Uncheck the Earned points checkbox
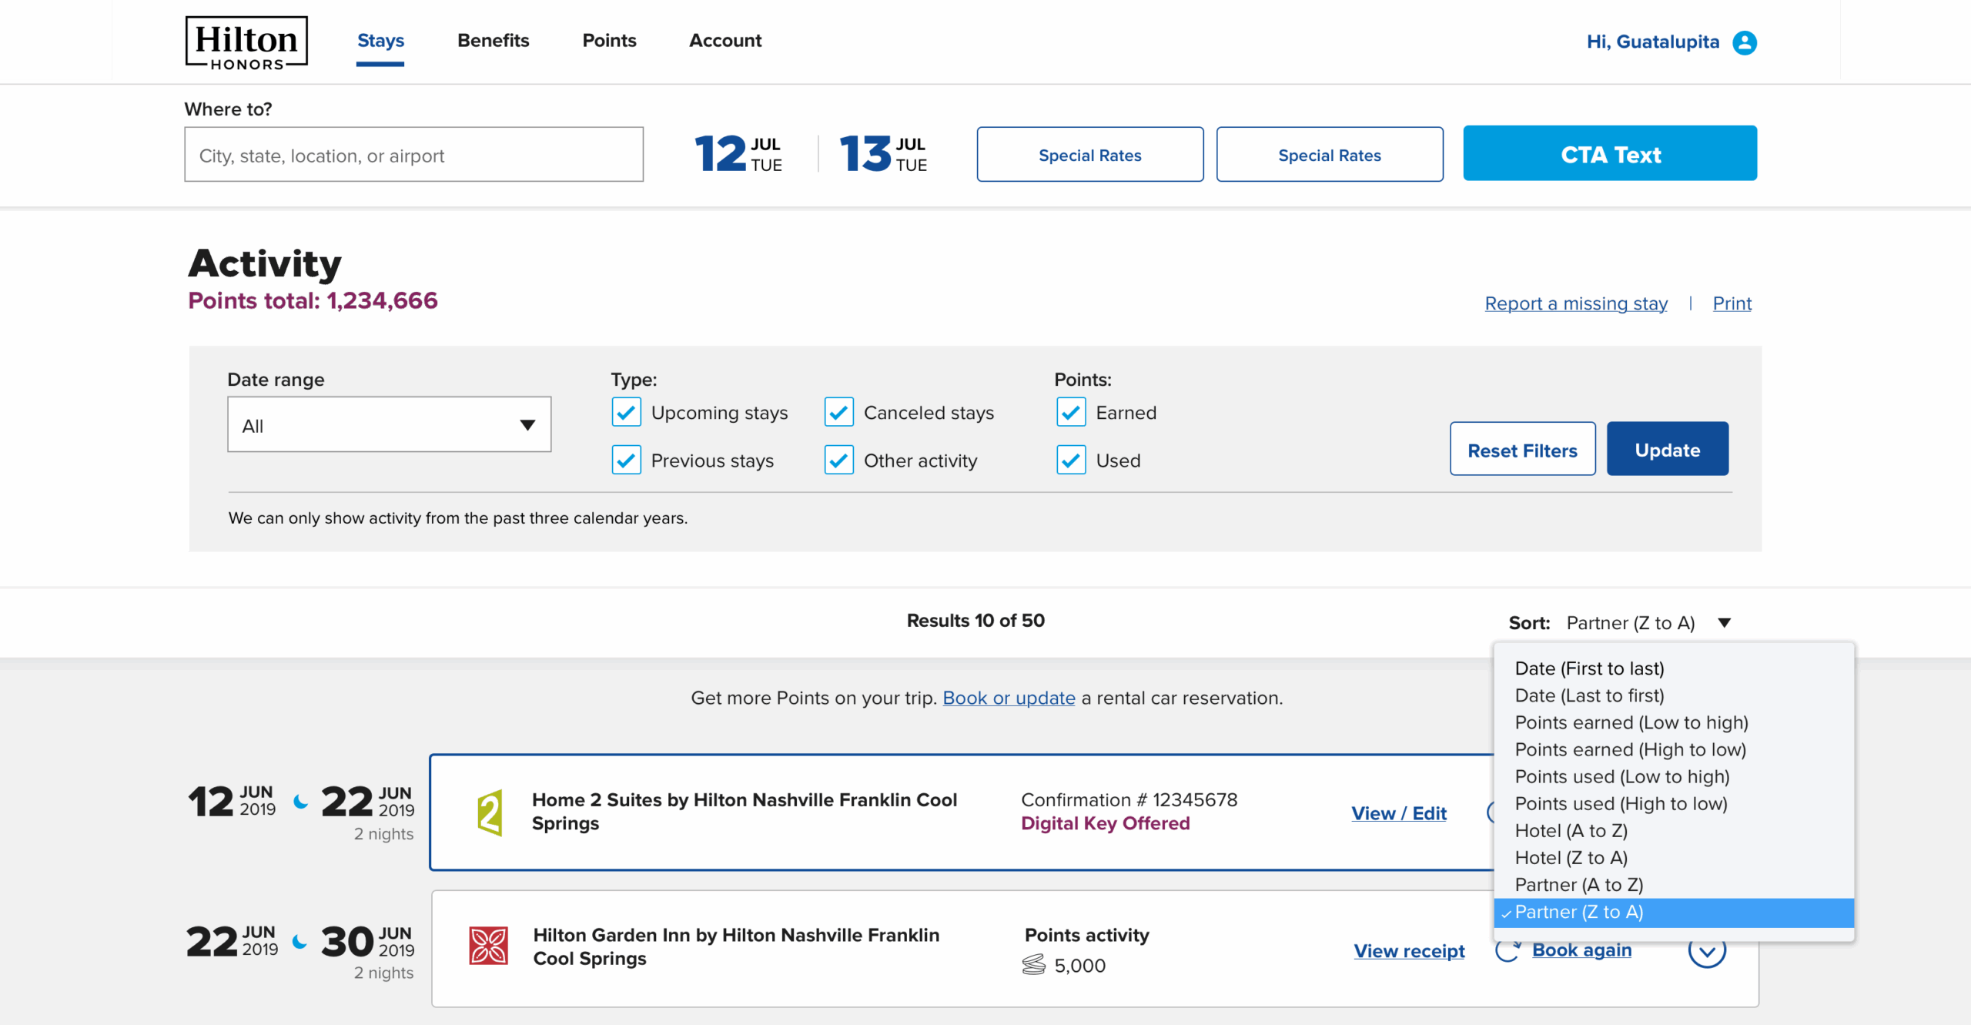The image size is (1971, 1025). 1071,413
